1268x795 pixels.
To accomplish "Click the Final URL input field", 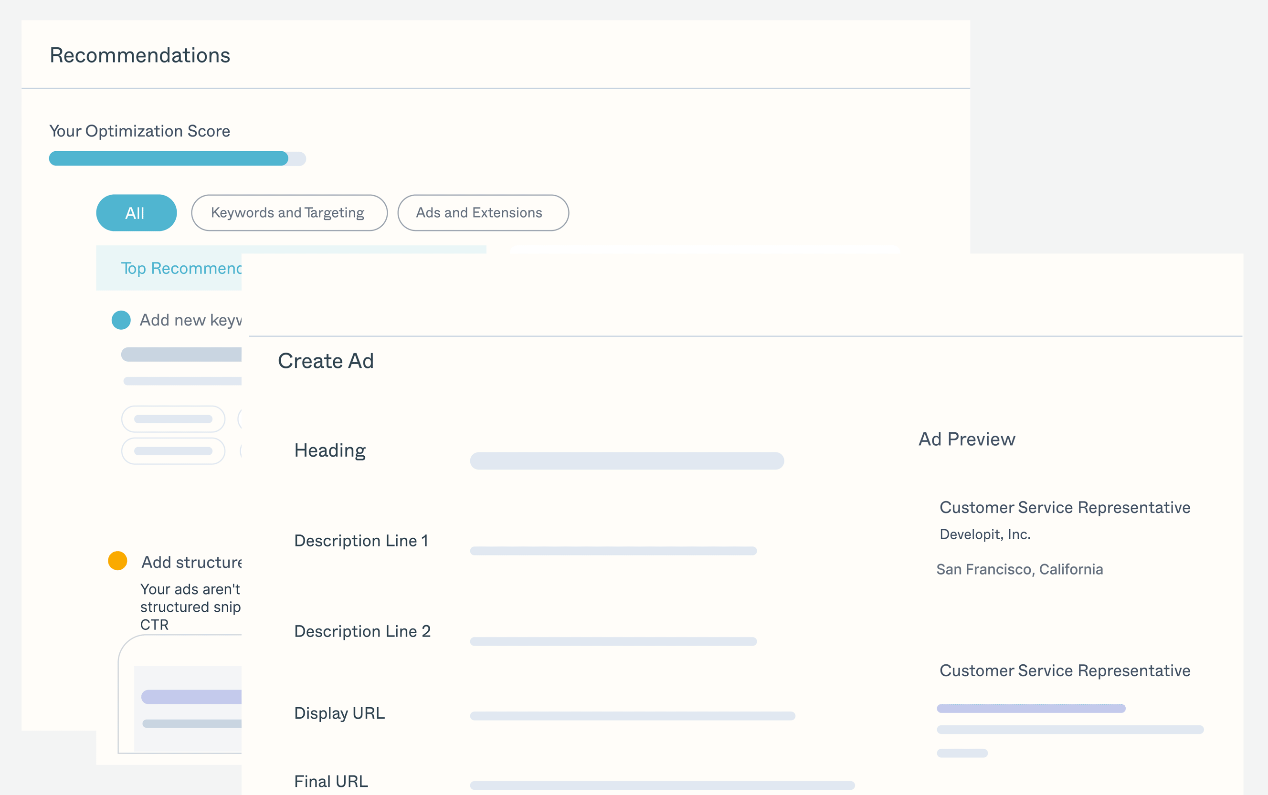I will pos(662,785).
